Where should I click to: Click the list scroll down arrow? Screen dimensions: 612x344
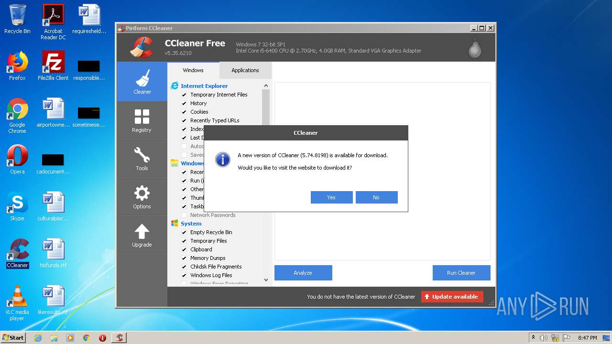(266, 280)
